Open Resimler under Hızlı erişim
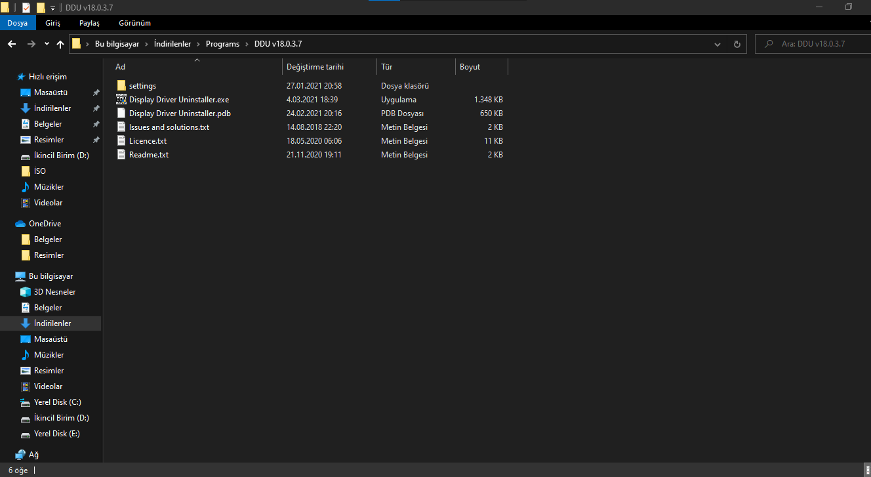871x477 pixels. click(x=49, y=140)
